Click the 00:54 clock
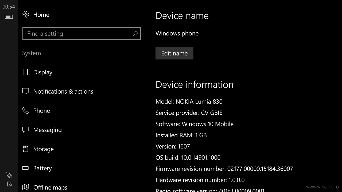 (9, 7)
